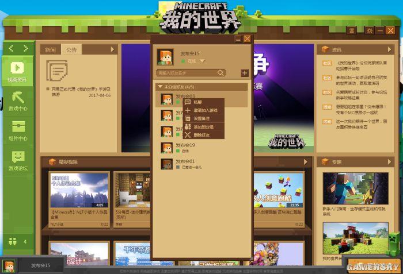Switch to the 新闻 tab

pos(51,49)
